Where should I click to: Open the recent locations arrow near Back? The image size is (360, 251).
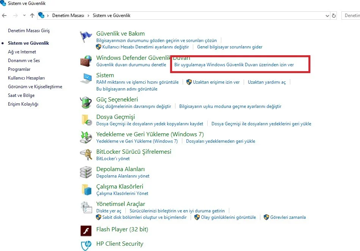(24, 16)
